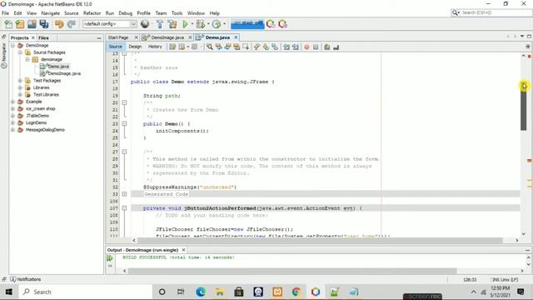Open the Tools menu
The image size is (533, 300).
click(x=177, y=13)
